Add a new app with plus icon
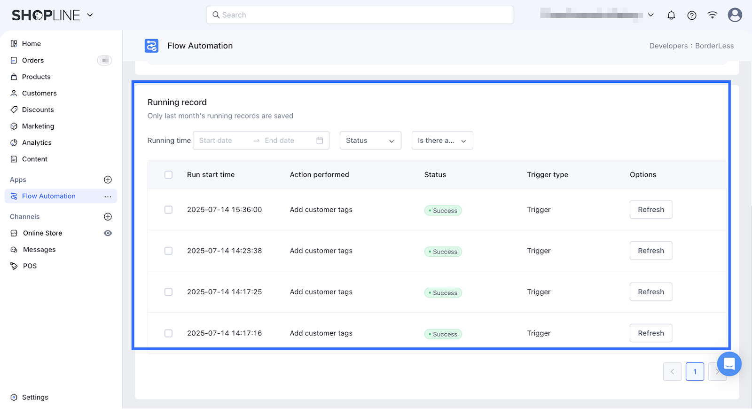The width and height of the screenshot is (752, 409). click(108, 180)
